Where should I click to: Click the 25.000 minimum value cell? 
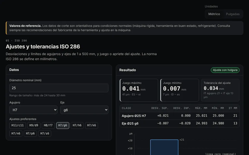pos(218,116)
